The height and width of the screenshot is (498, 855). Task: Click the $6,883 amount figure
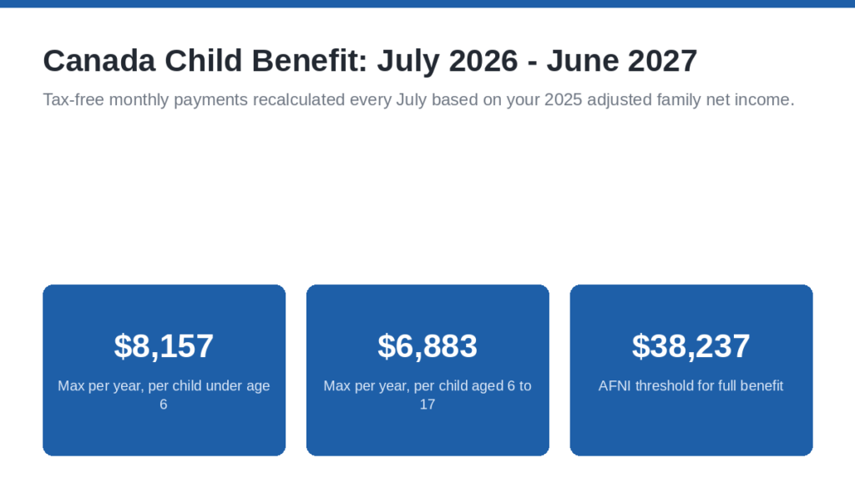[x=427, y=346]
